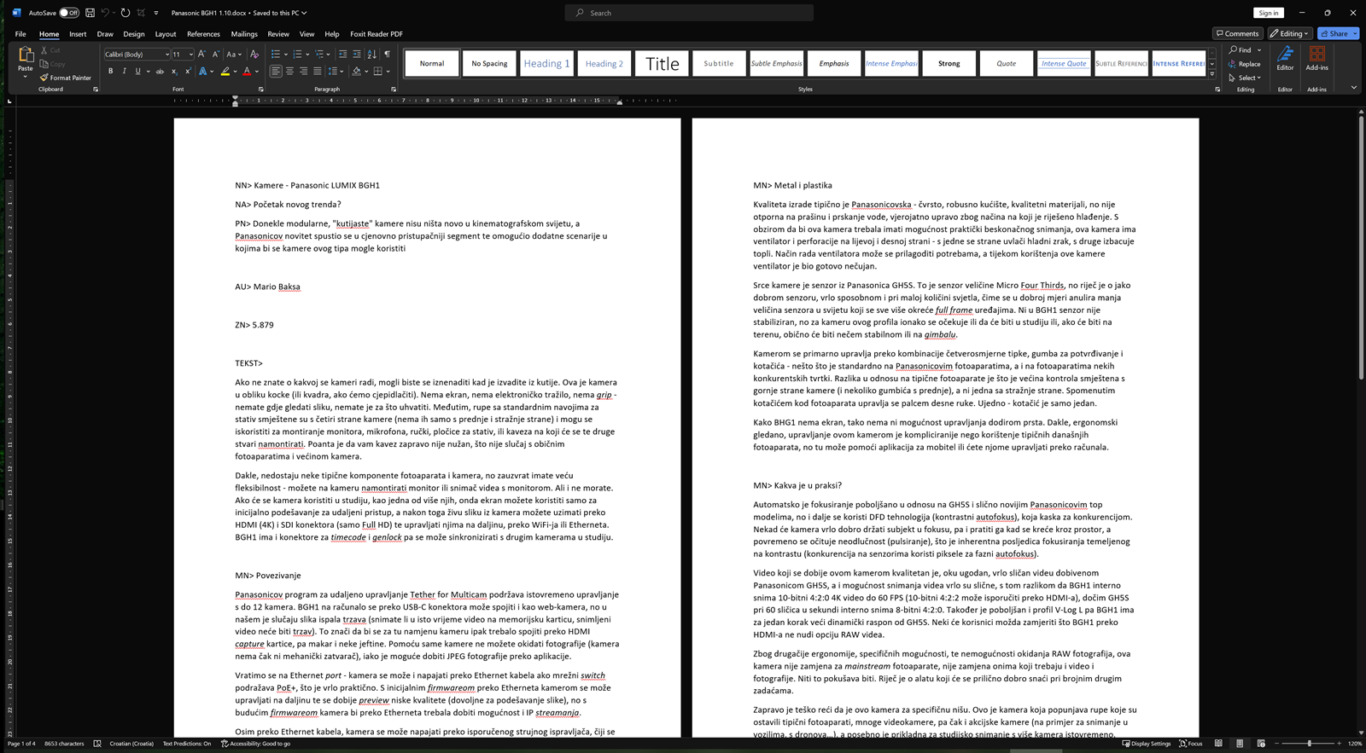Toggle underline formatting

137,72
